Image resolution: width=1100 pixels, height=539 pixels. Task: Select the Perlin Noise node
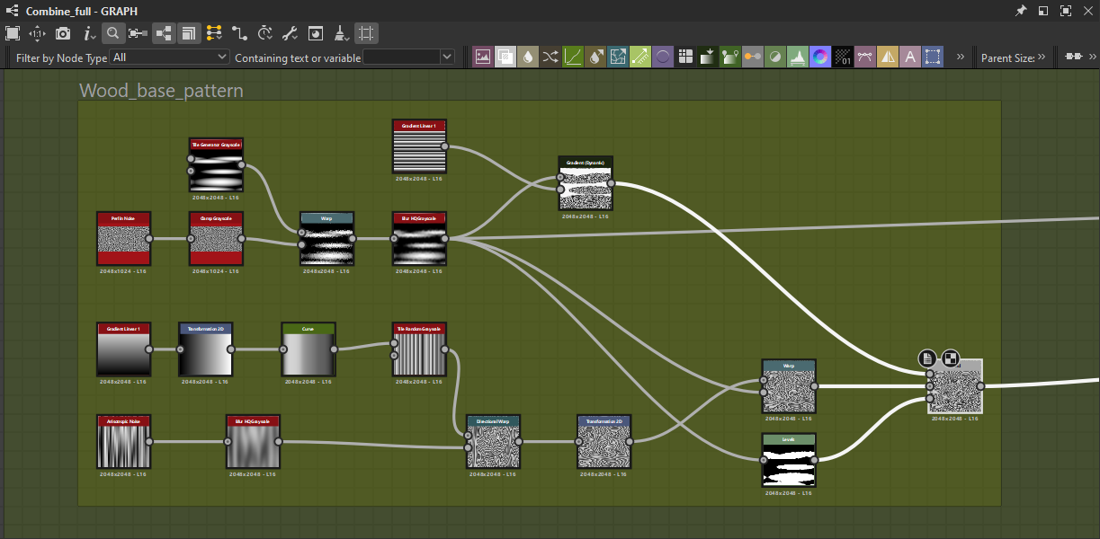(123, 239)
